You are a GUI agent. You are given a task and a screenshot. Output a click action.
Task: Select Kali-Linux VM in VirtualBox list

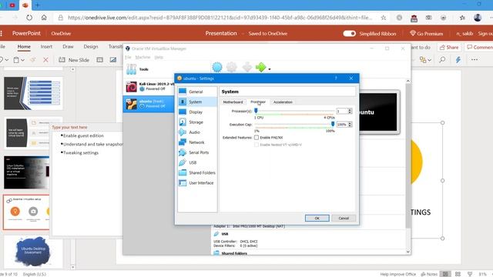[149, 86]
